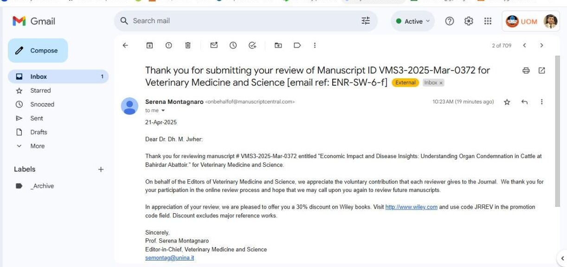Screen dimensions: 567x267
Task: Open email in a new window
Action: 541,70
